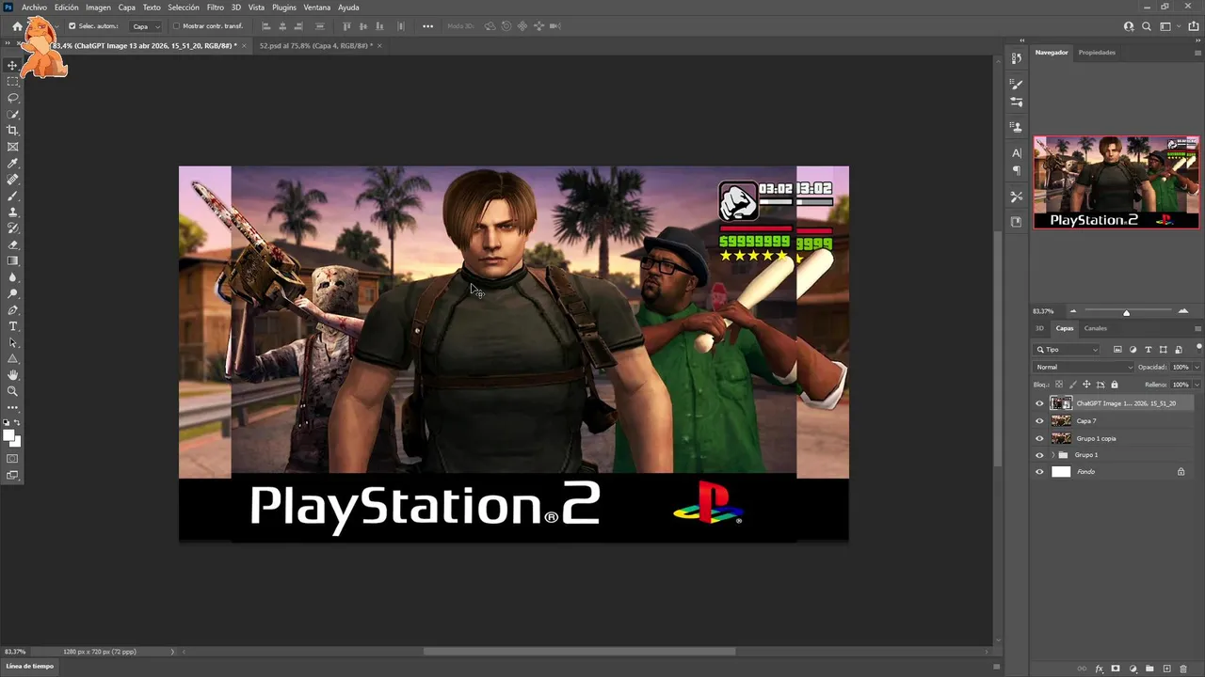Click the Navegador preview thumbnail
This screenshot has width=1205, height=677.
point(1117,182)
